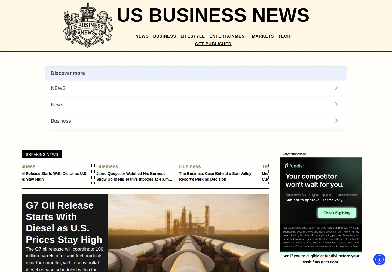Click the Business label in Discover more
392x272 pixels.
point(61,121)
